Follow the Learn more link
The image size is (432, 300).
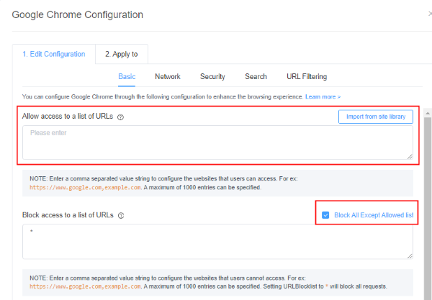[x=323, y=97]
